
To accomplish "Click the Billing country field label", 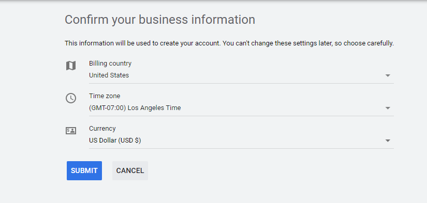I will click(110, 64).
